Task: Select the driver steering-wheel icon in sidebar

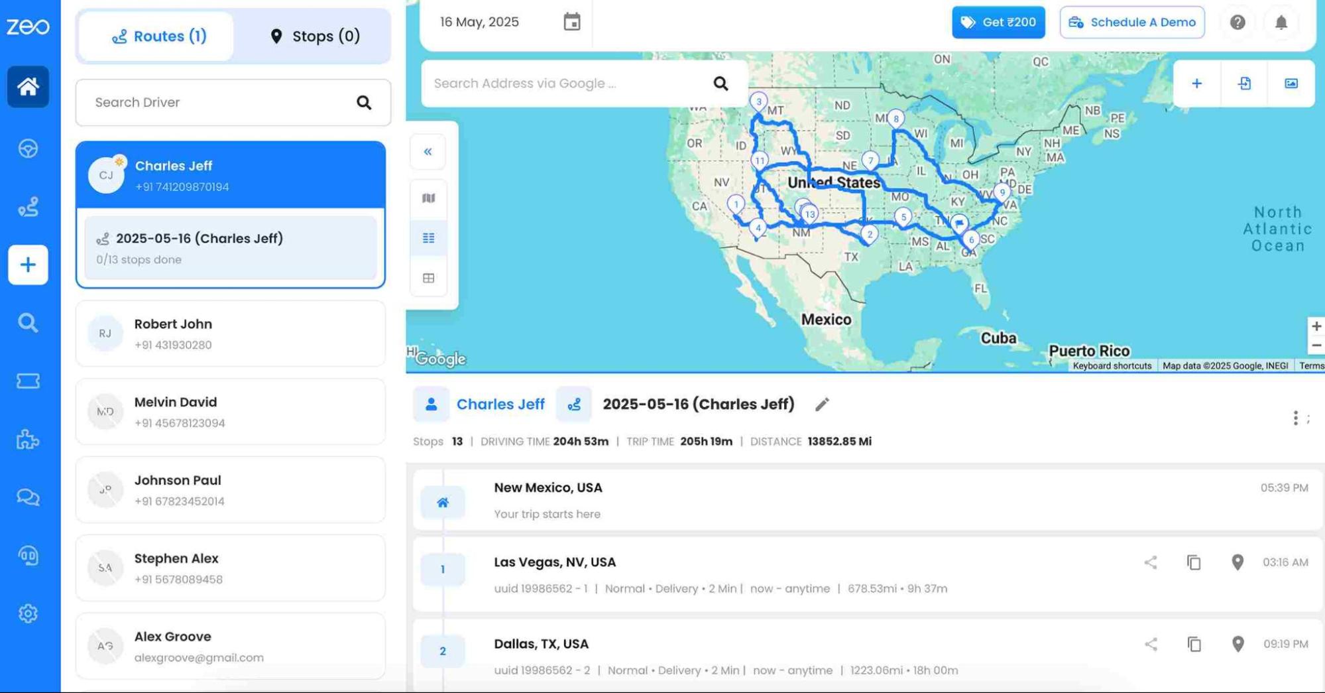Action: (x=27, y=149)
